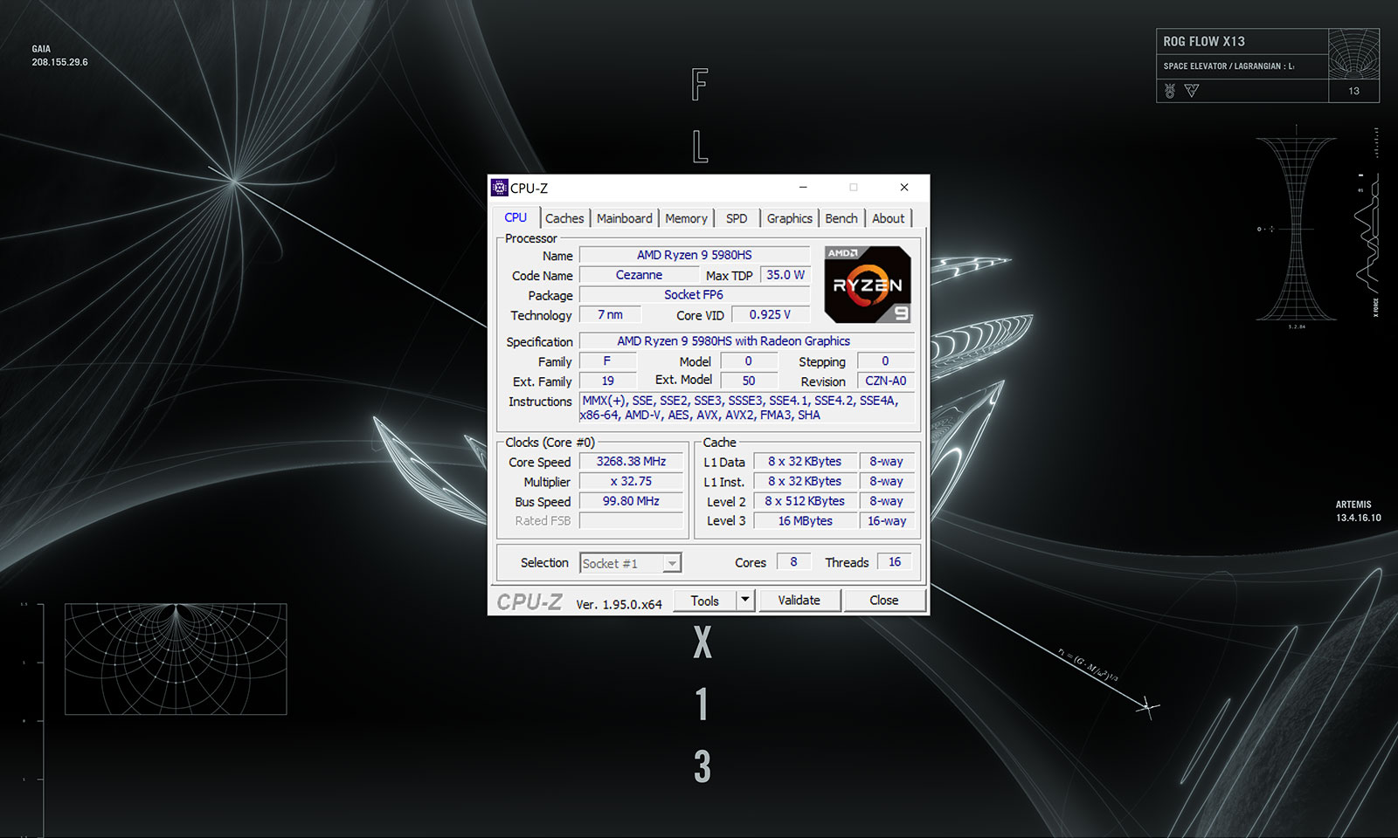Click the Ext. Model value '50'
Image resolution: width=1398 pixels, height=838 pixels.
point(749,381)
